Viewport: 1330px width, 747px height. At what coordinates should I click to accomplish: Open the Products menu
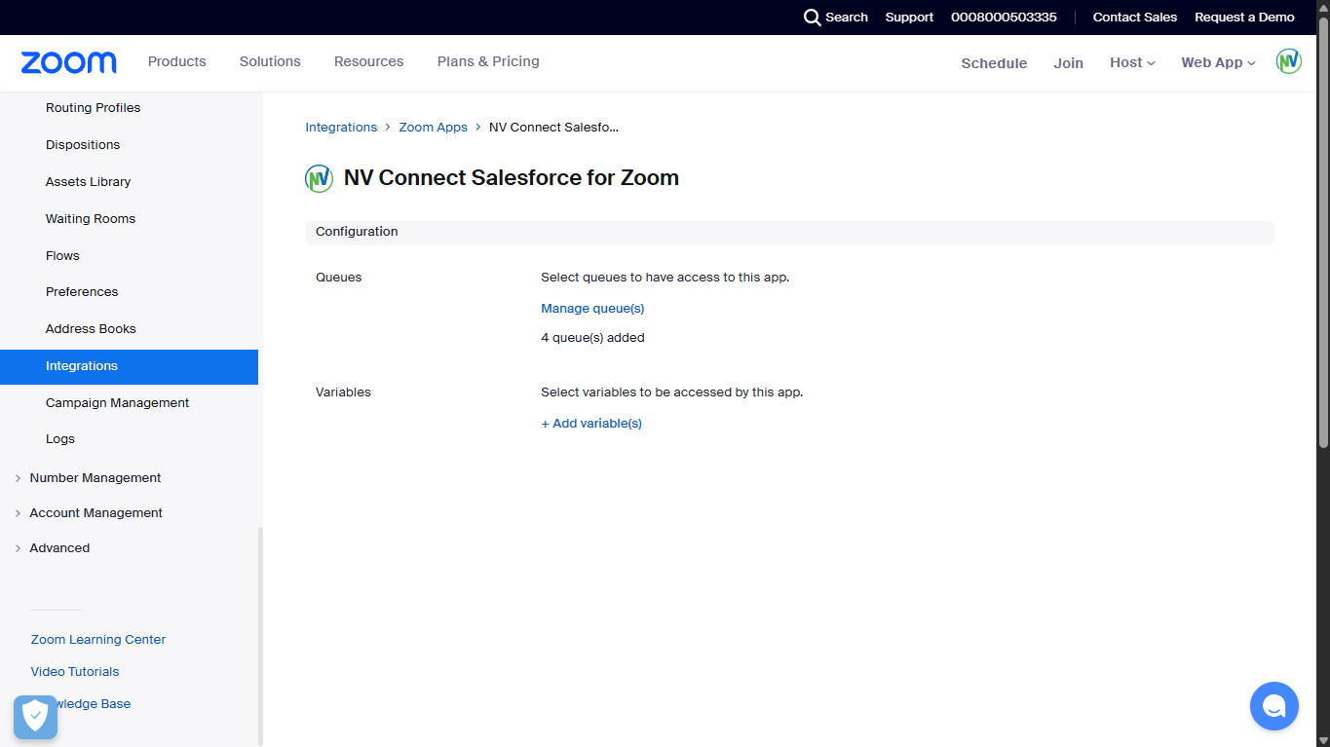click(x=177, y=61)
